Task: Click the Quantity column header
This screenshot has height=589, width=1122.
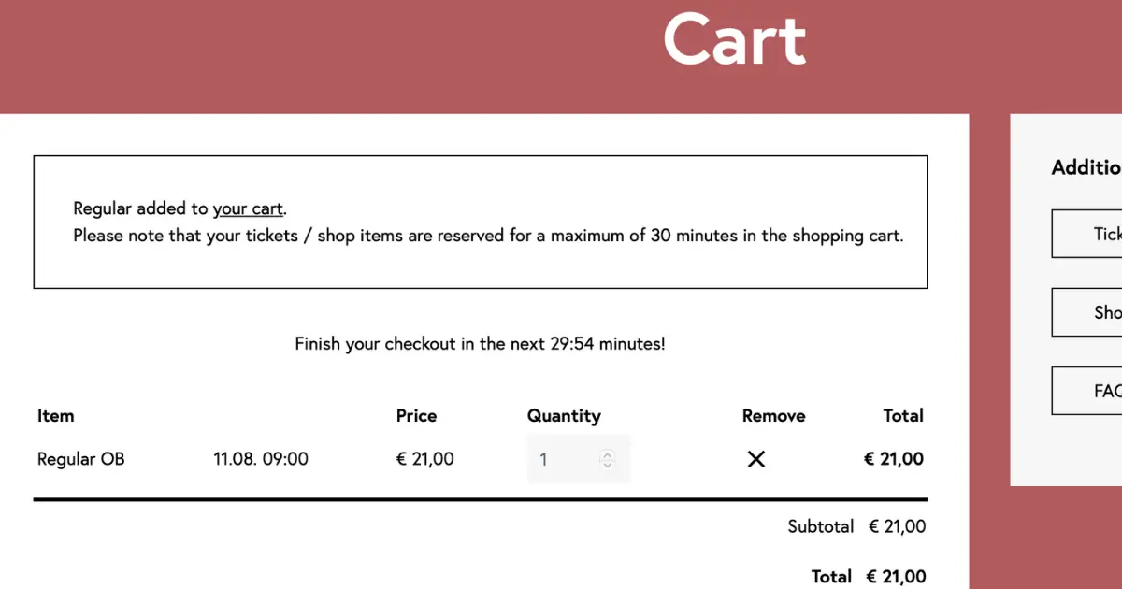Action: pyautogui.click(x=564, y=416)
